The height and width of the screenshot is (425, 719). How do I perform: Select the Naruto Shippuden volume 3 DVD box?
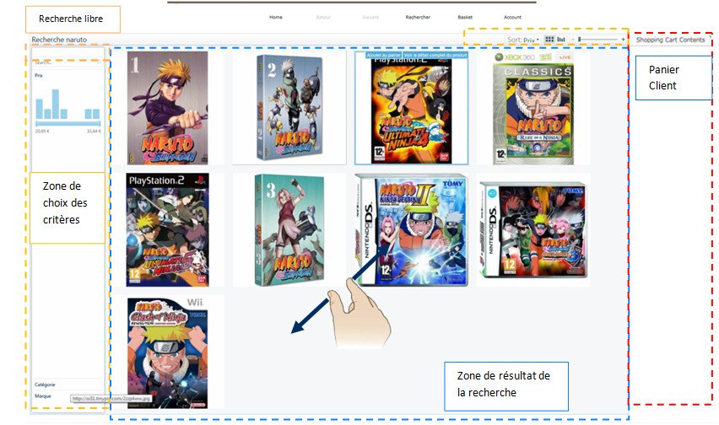pos(289,230)
